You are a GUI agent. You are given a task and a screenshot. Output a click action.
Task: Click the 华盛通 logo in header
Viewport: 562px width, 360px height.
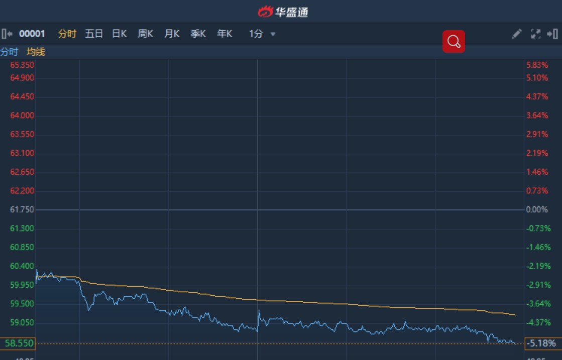(283, 12)
